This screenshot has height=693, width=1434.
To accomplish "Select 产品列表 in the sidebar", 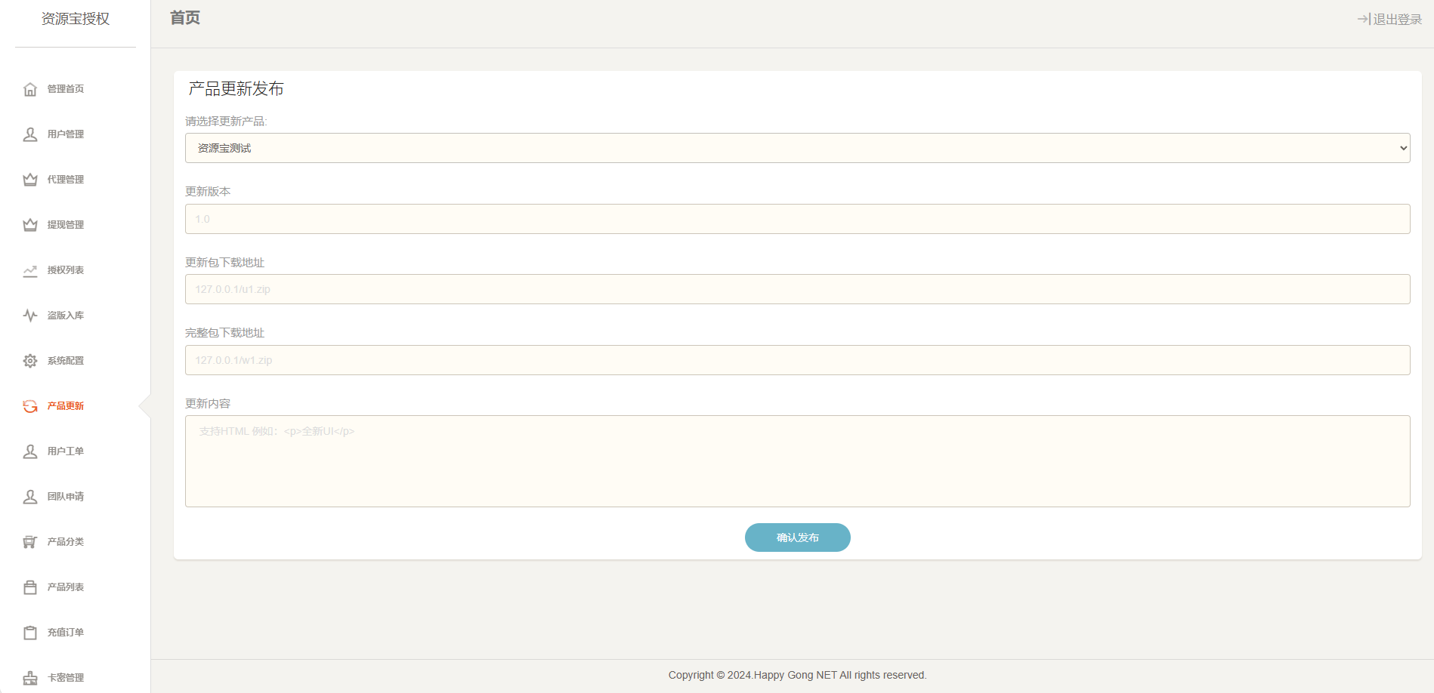I will (x=66, y=587).
